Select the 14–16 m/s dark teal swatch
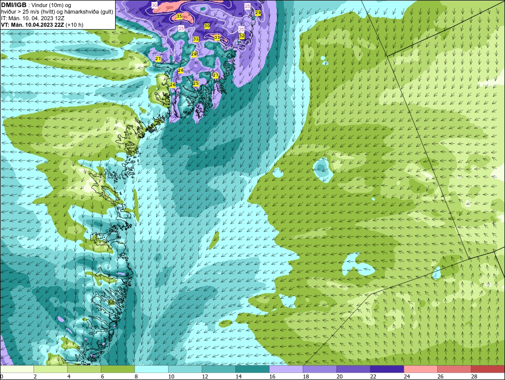The height and width of the screenshot is (380, 505). tap(252, 369)
